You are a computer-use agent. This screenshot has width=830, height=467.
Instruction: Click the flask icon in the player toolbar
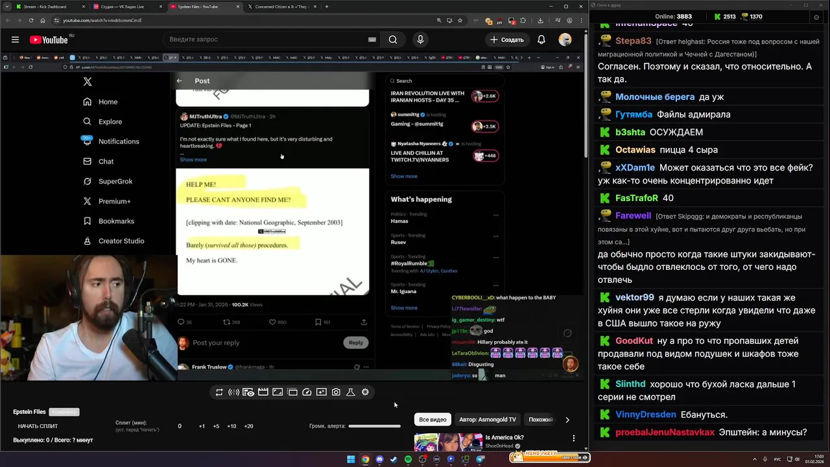tap(351, 392)
